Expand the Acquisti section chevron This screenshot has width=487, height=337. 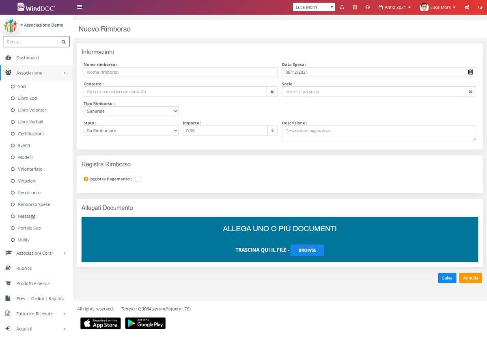coord(65,329)
